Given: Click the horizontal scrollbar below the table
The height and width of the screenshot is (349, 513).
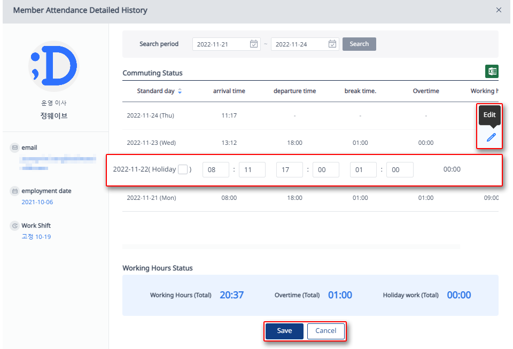Looking at the screenshot, I should coord(291,246).
